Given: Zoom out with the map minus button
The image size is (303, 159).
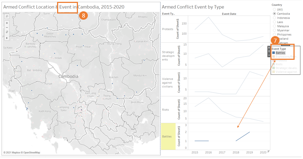Looking at the screenshot, I should pos(7,28).
